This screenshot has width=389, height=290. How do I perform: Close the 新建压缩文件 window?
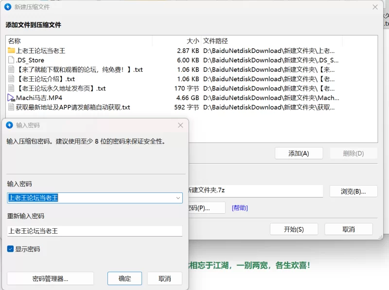(375, 7)
